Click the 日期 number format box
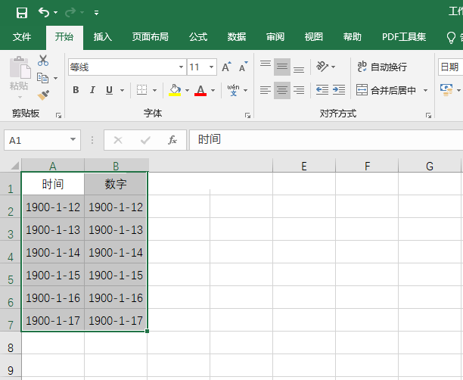463x380 pixels. click(x=451, y=67)
